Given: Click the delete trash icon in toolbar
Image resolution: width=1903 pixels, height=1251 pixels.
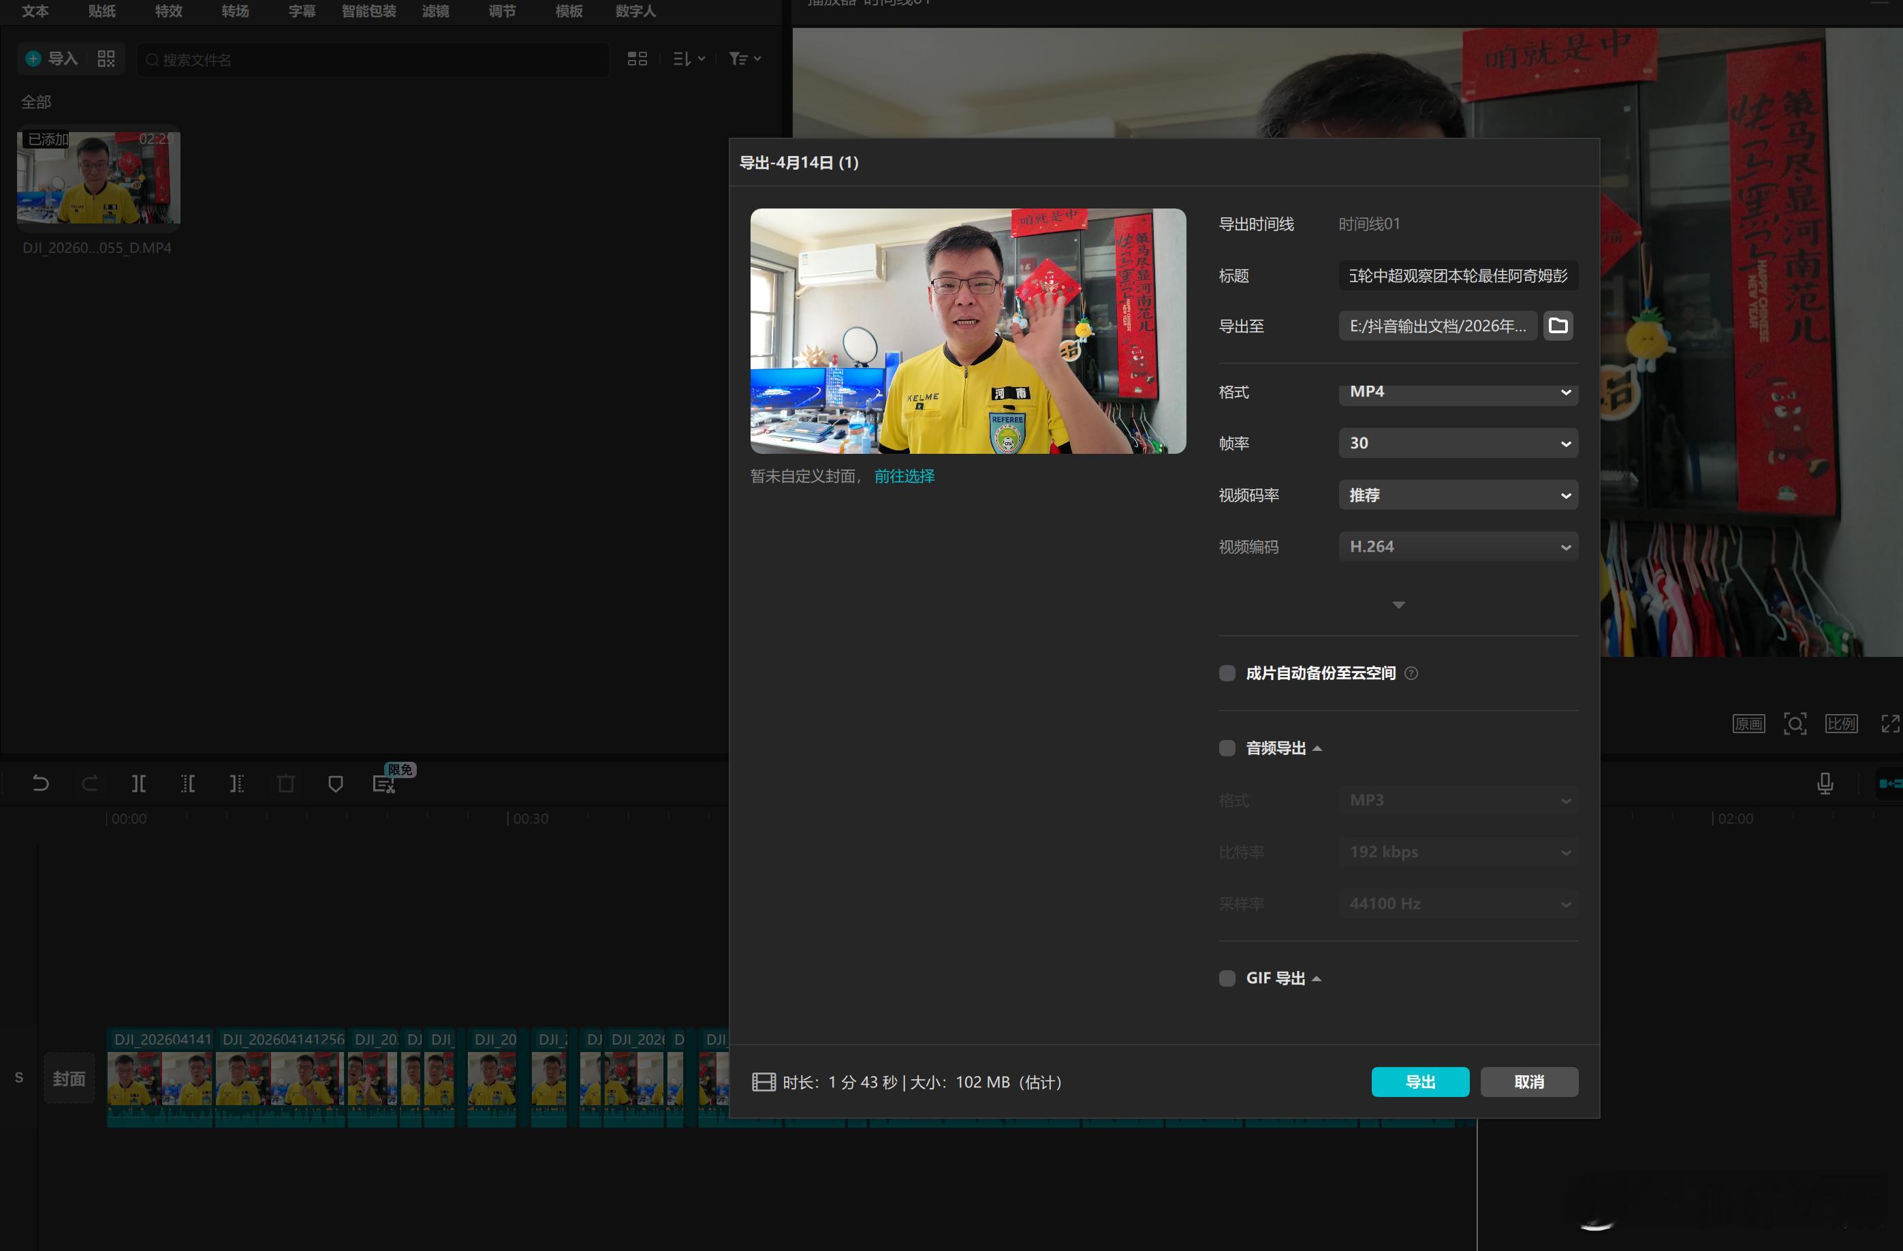Looking at the screenshot, I should (285, 784).
